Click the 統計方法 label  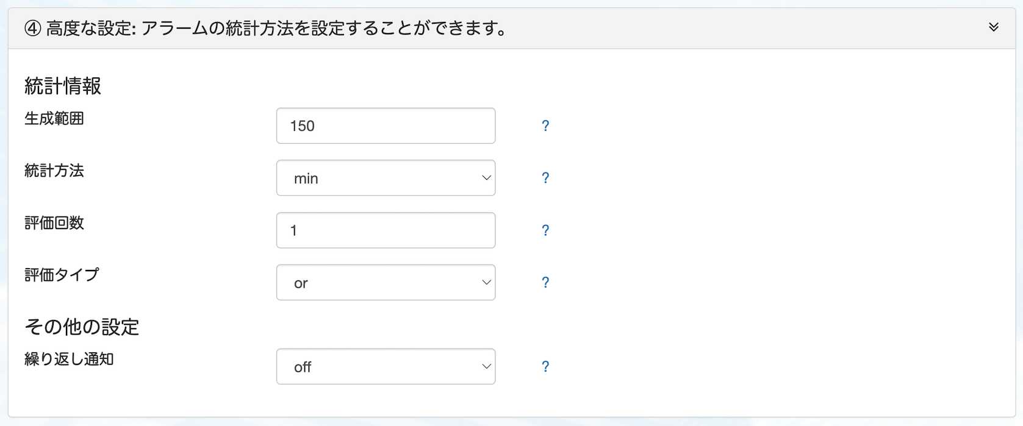(54, 171)
